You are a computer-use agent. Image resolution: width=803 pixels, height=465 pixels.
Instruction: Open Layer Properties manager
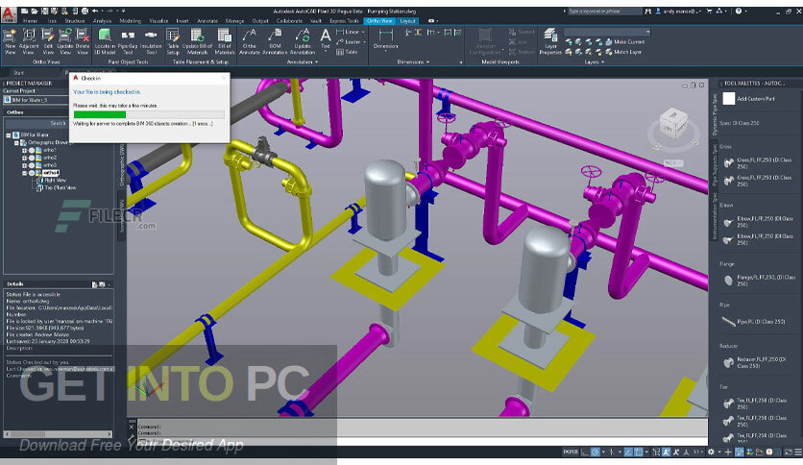(x=550, y=41)
